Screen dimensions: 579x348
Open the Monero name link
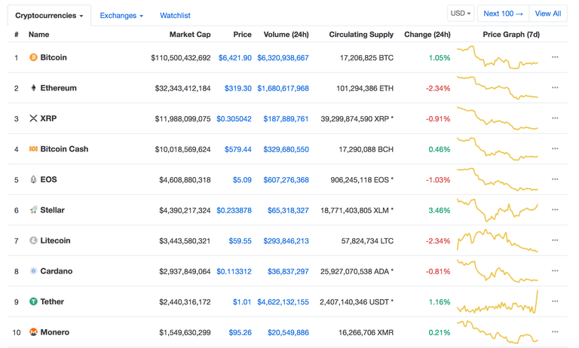(x=54, y=332)
